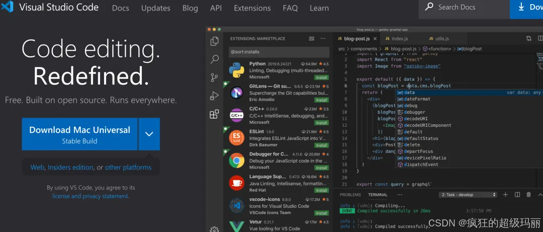Add a new terminal with plus icon
The width and height of the screenshot is (543, 232).
505,195
